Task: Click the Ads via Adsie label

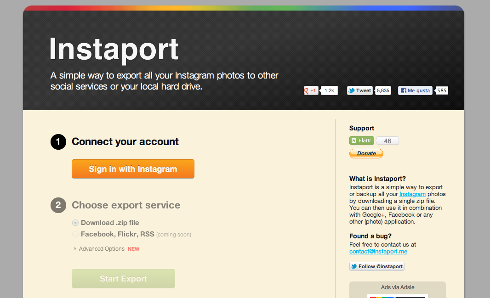Action: pos(398,287)
